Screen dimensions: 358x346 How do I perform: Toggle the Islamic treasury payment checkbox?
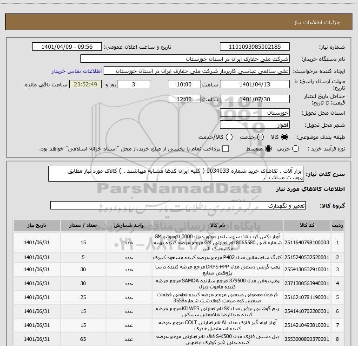(225, 149)
